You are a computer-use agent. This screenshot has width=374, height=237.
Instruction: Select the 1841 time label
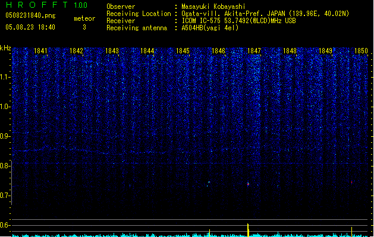(40, 51)
